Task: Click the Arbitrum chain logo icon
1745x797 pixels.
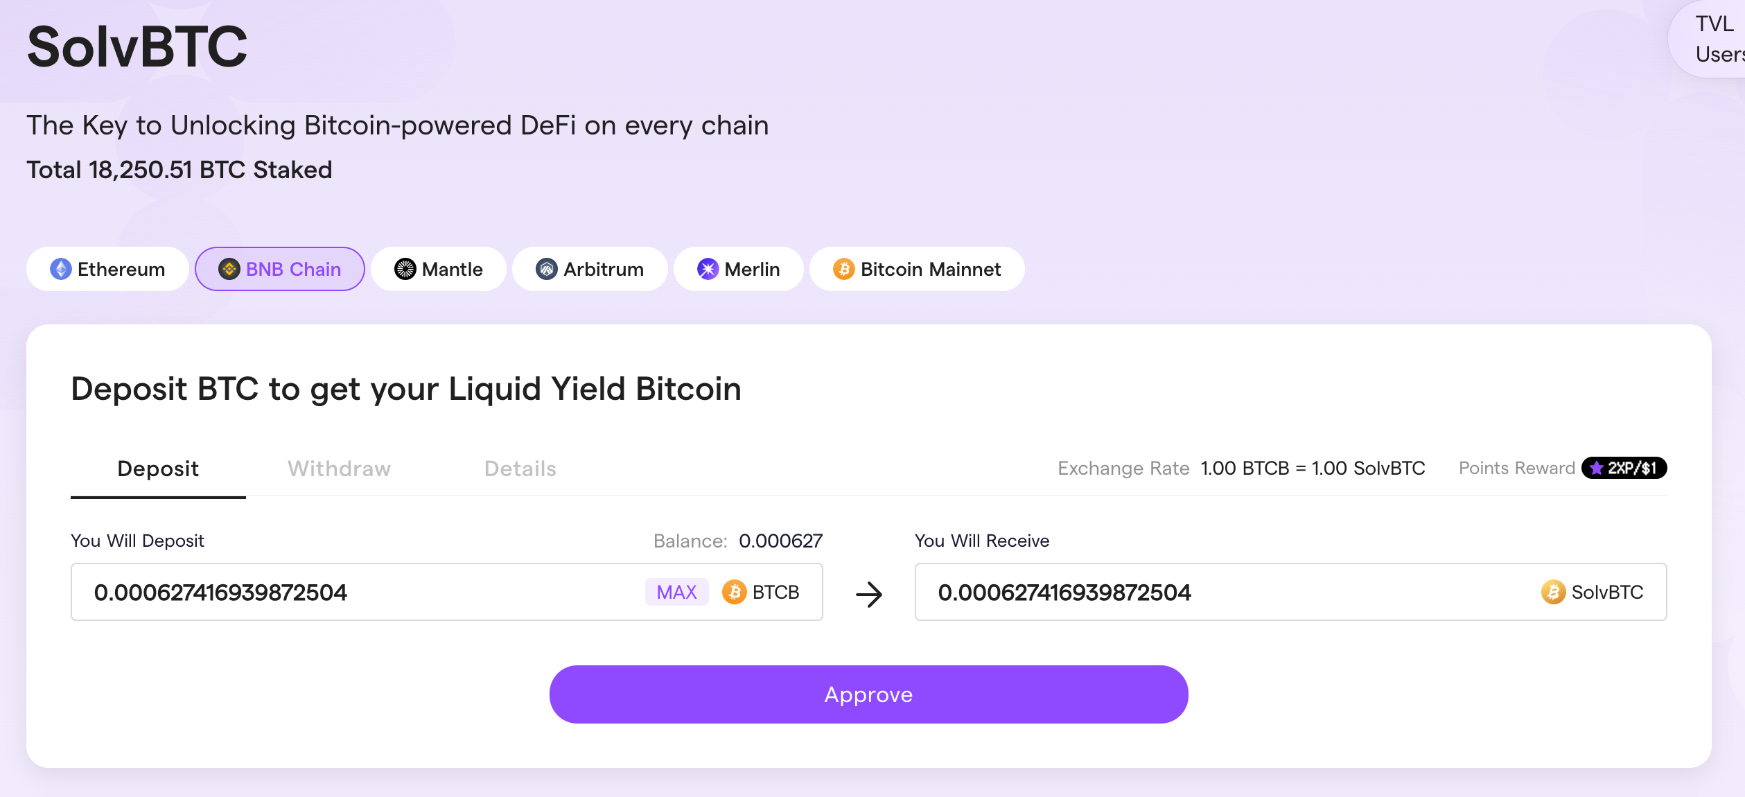Action: click(x=547, y=269)
